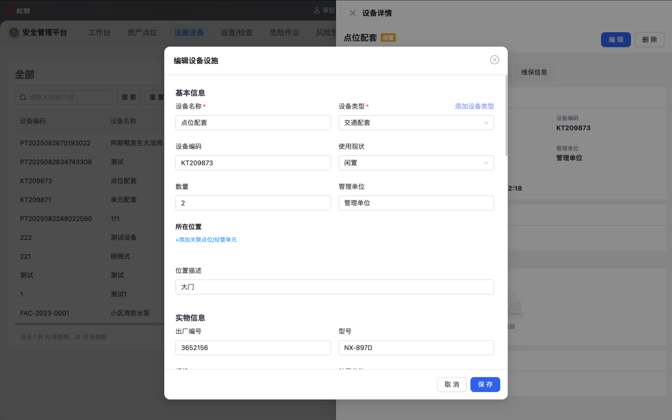Open the device type dropdown
This screenshot has height=420, width=672.
point(416,123)
